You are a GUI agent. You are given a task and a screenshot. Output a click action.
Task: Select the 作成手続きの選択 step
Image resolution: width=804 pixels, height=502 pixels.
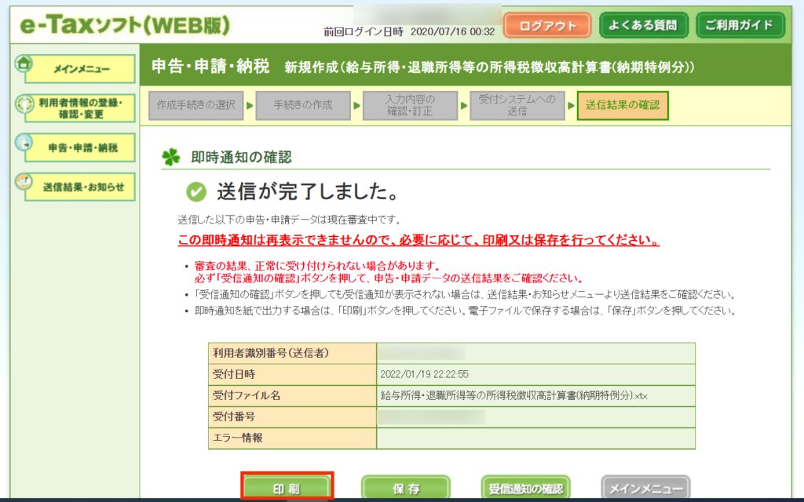(196, 105)
